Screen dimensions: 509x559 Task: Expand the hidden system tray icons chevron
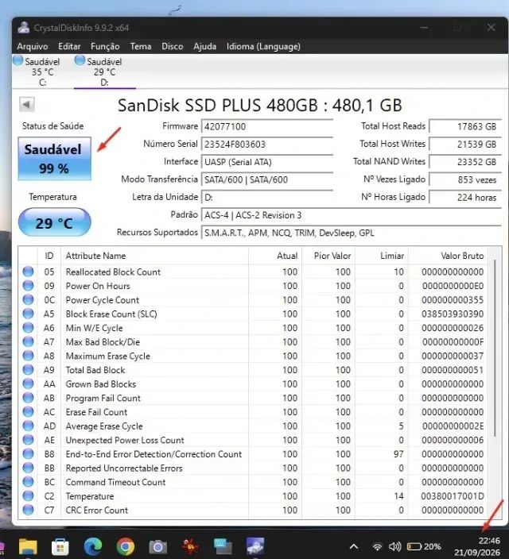[354, 546]
